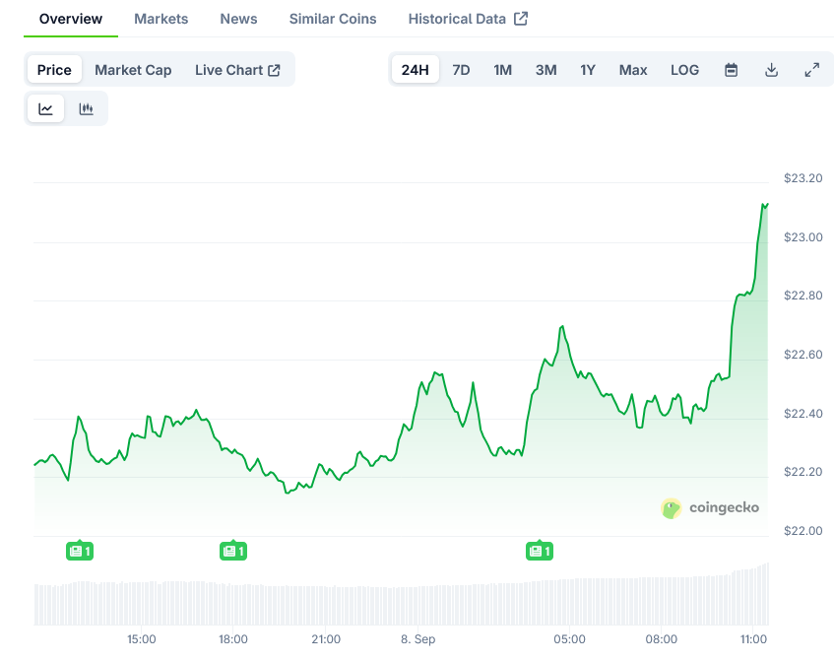Go to Similar Coins tab

[x=333, y=19]
